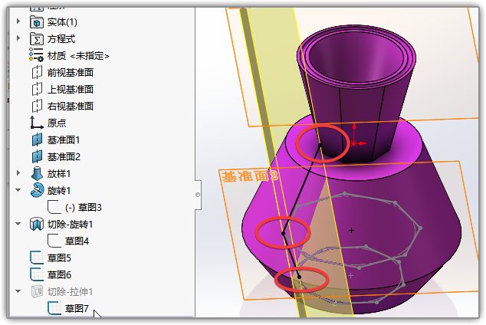The width and height of the screenshot is (486, 325).
Task: Select the 实体(1) tree label
Action: point(62,22)
